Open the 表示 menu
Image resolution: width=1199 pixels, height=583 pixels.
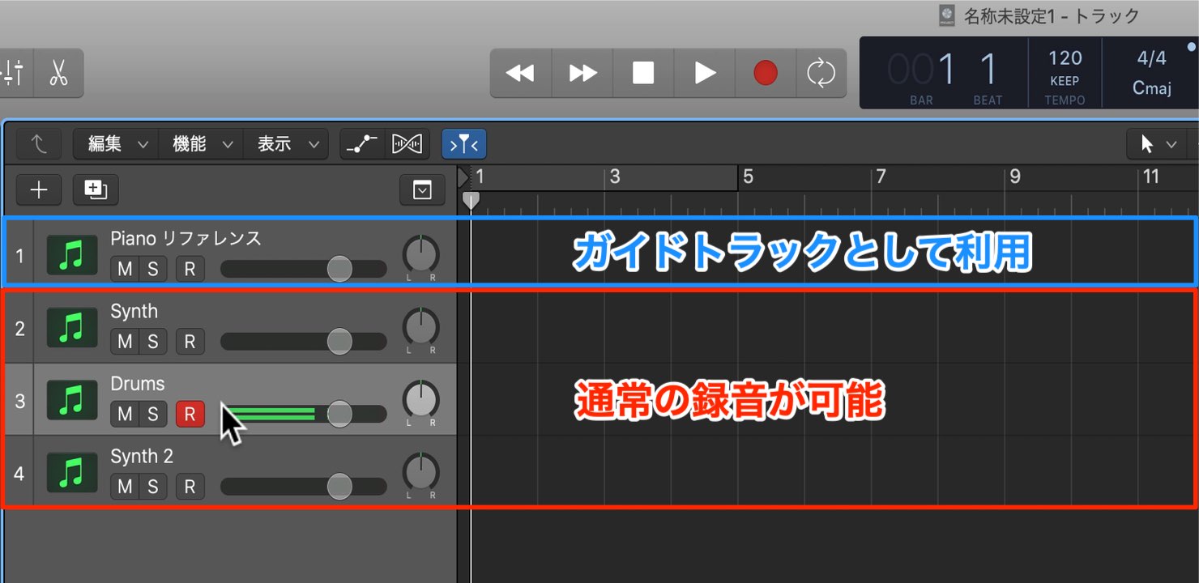point(286,144)
